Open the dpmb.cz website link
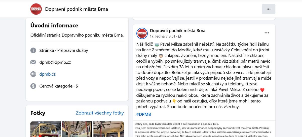 click(x=47, y=74)
